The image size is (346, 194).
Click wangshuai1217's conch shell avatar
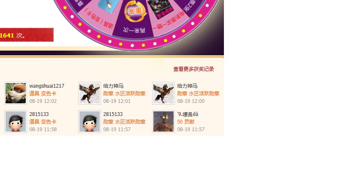[16, 93]
